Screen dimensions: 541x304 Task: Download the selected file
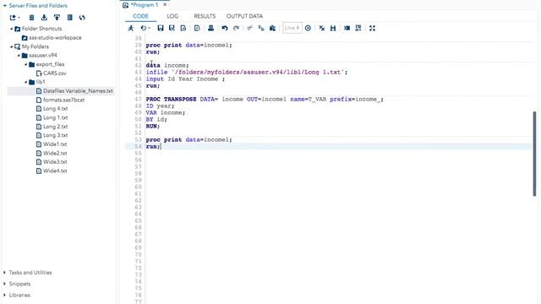tap(44, 18)
